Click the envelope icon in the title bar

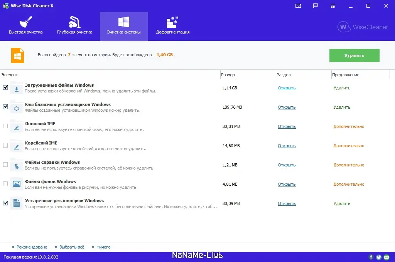pos(297,6)
